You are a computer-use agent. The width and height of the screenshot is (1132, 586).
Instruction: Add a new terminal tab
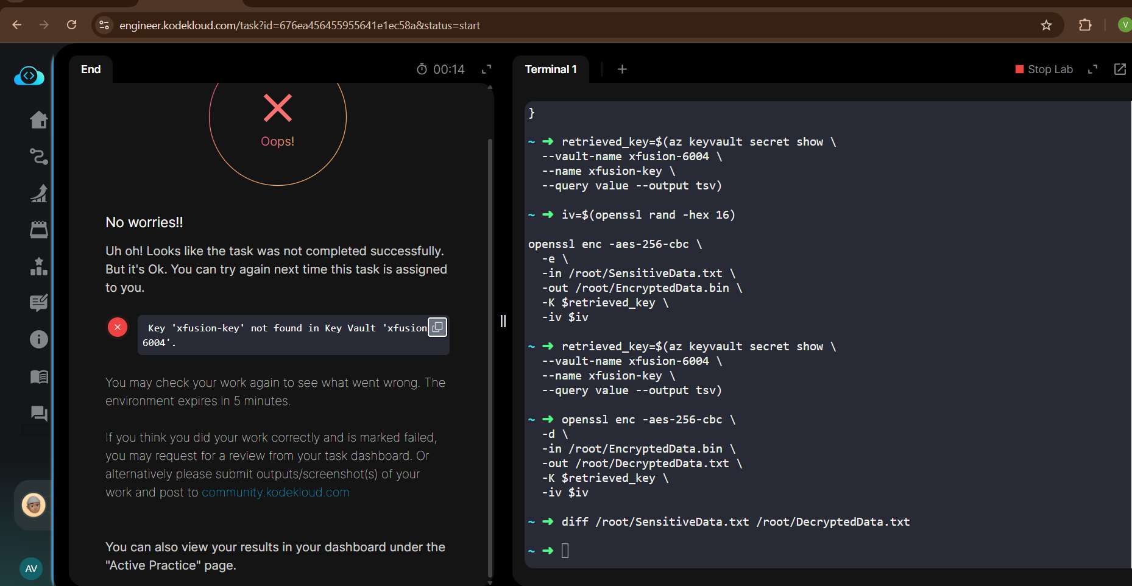(x=622, y=69)
